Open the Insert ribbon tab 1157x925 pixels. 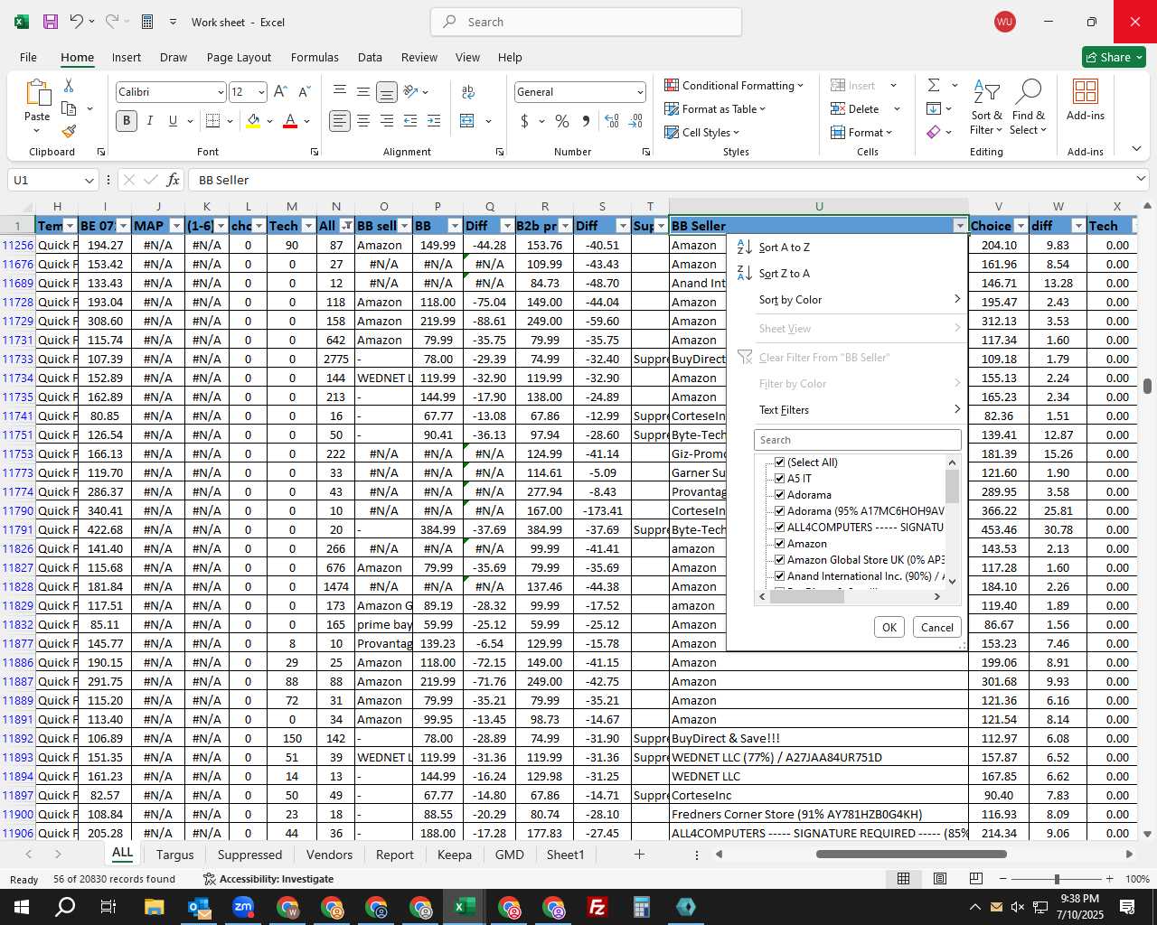coord(127,57)
